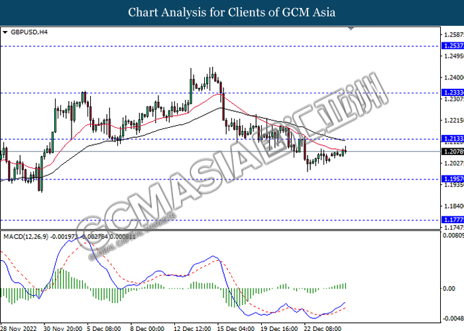
Task: Select the blue 1.2133 price level tag
Action: (453, 139)
